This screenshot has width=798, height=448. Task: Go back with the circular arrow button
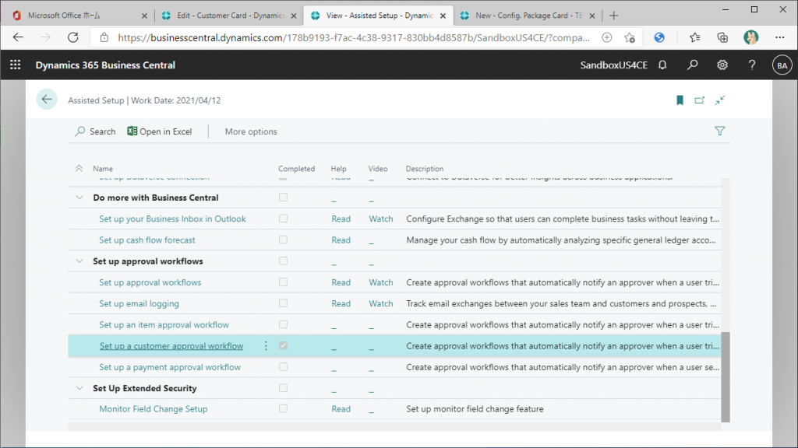pos(47,100)
